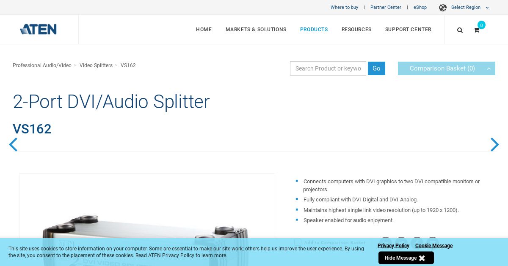The image size is (508, 266).
Task: Follow the eShop link
Action: point(420,8)
